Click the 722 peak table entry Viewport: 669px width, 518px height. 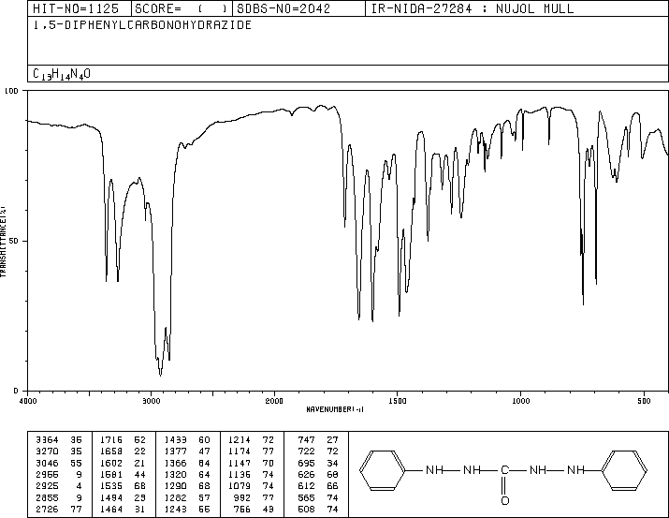(x=318, y=451)
